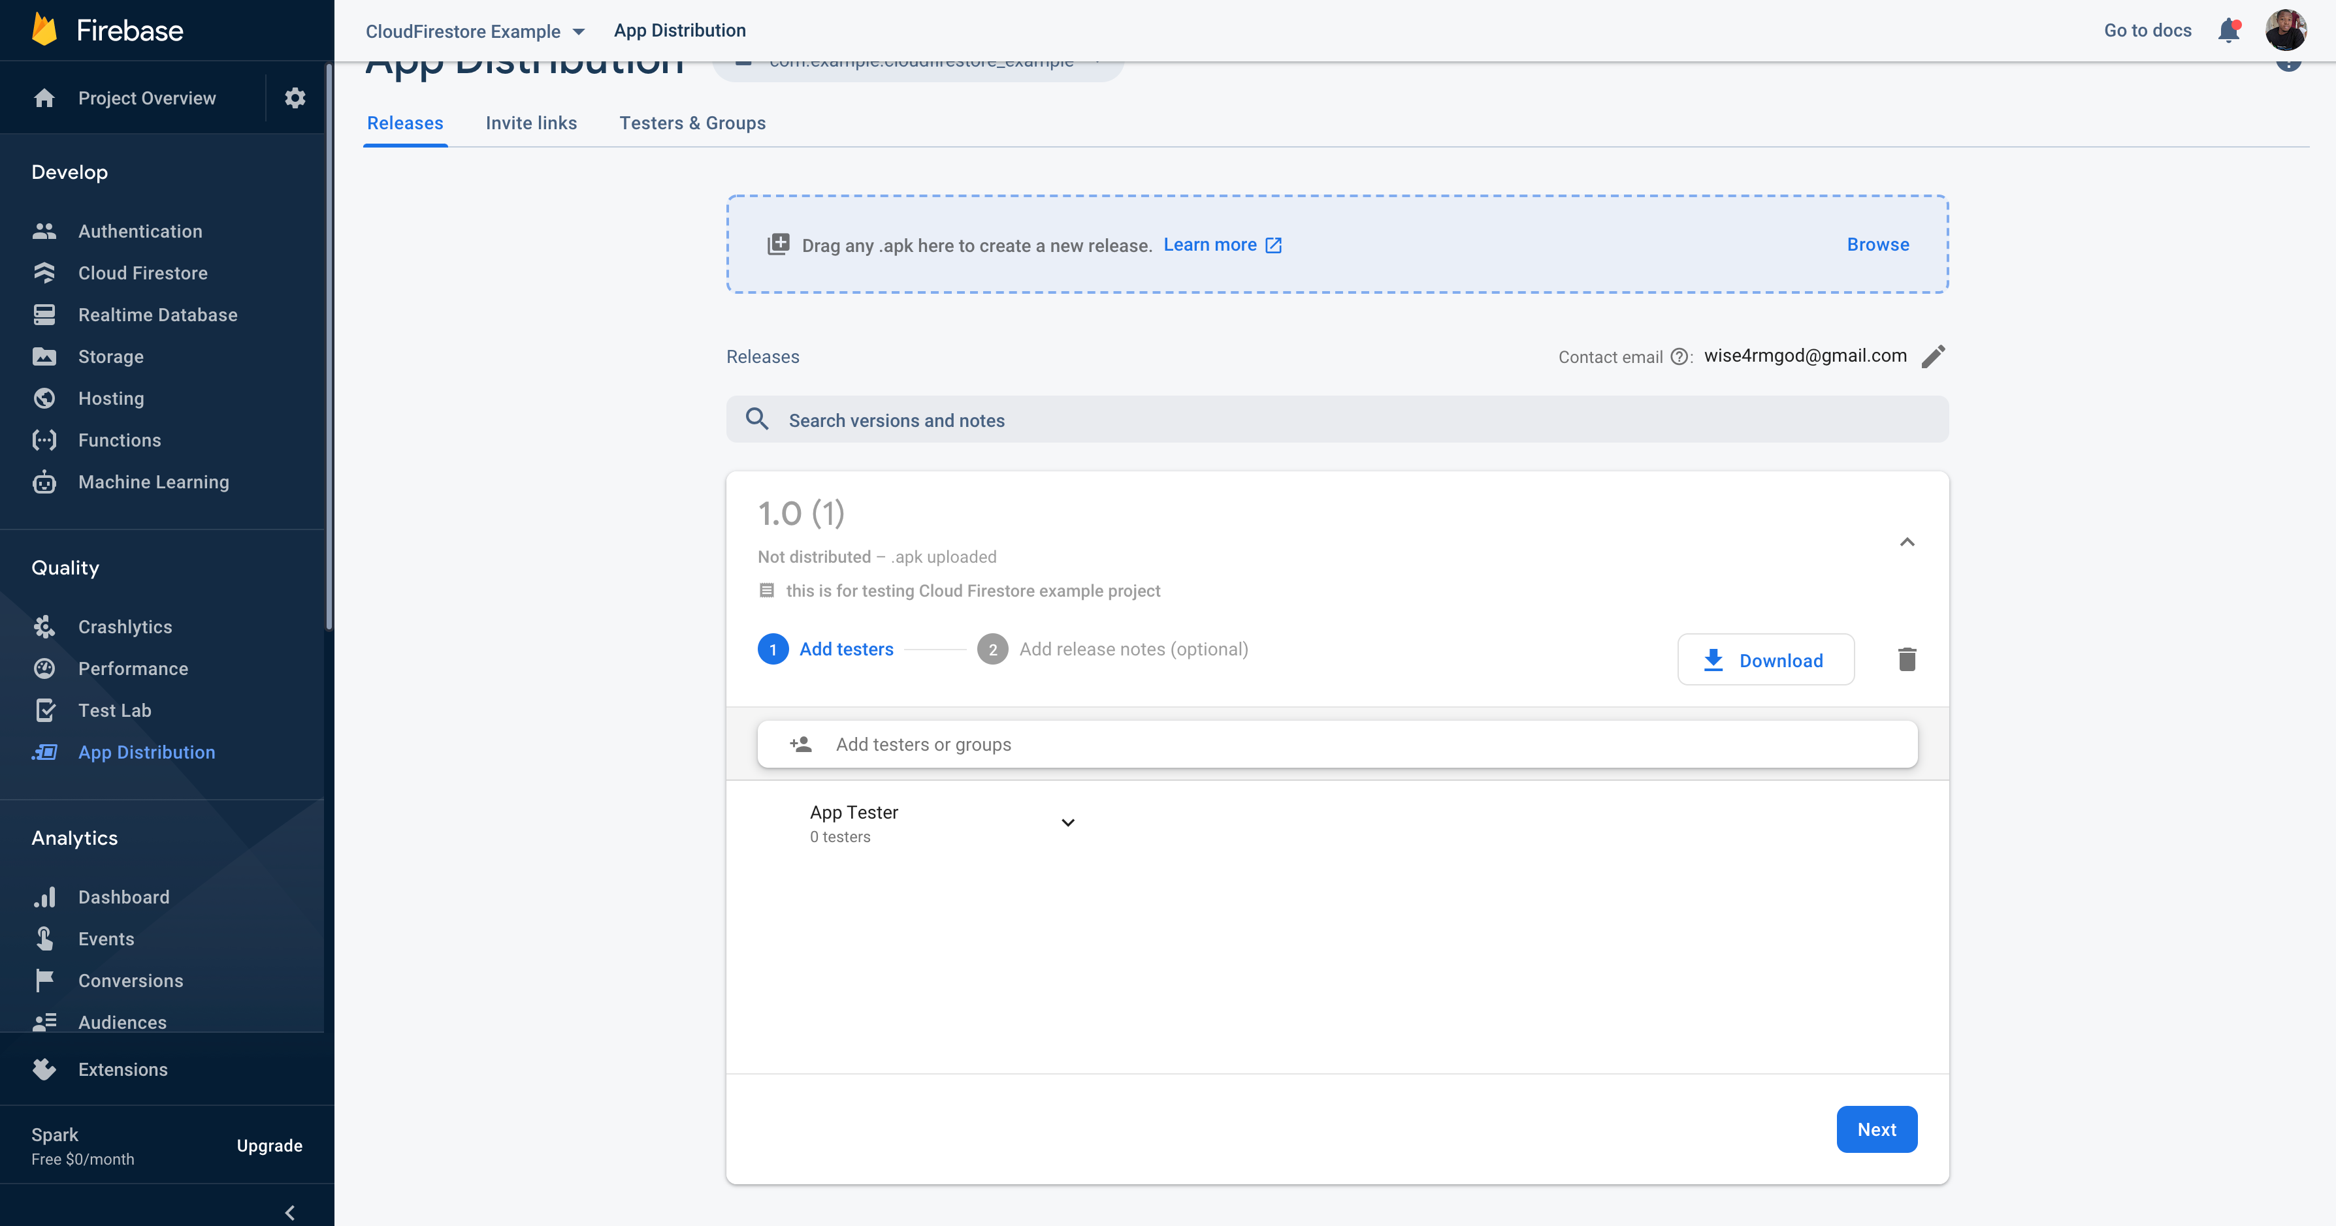2336x1226 pixels.
Task: Open the notifications bell
Action: point(2228,31)
